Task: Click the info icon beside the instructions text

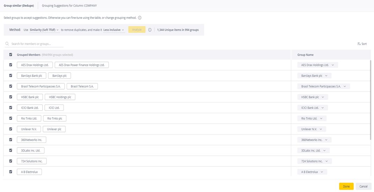Action: tap(140, 18)
